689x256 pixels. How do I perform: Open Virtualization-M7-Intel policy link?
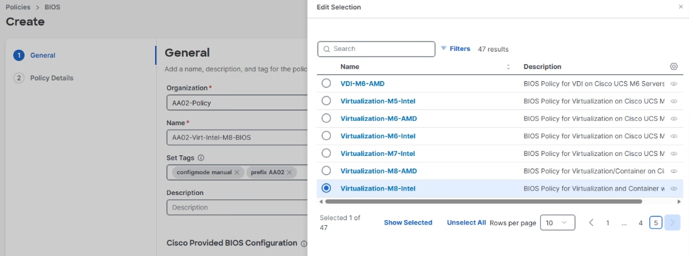pyautogui.click(x=378, y=153)
